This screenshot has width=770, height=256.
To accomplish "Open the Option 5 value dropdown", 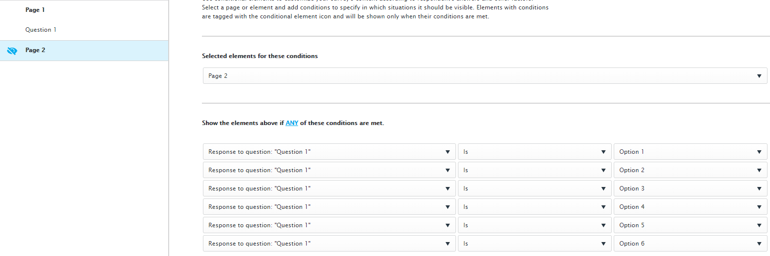I will (x=691, y=225).
